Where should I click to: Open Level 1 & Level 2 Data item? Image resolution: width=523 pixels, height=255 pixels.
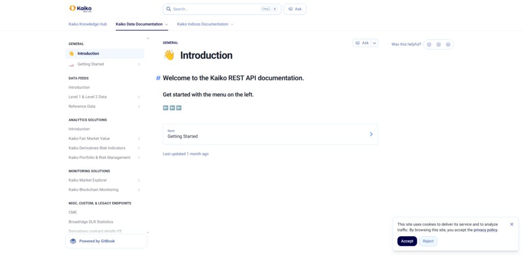pos(105,97)
